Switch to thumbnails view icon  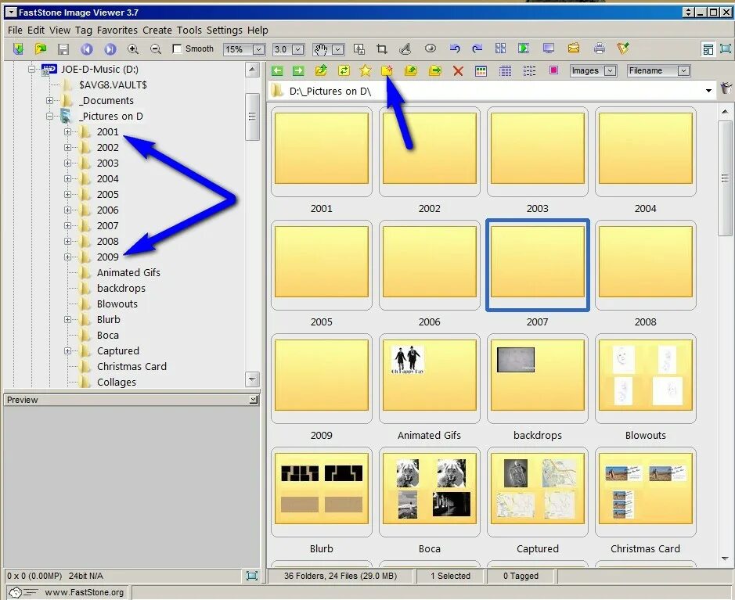481,71
